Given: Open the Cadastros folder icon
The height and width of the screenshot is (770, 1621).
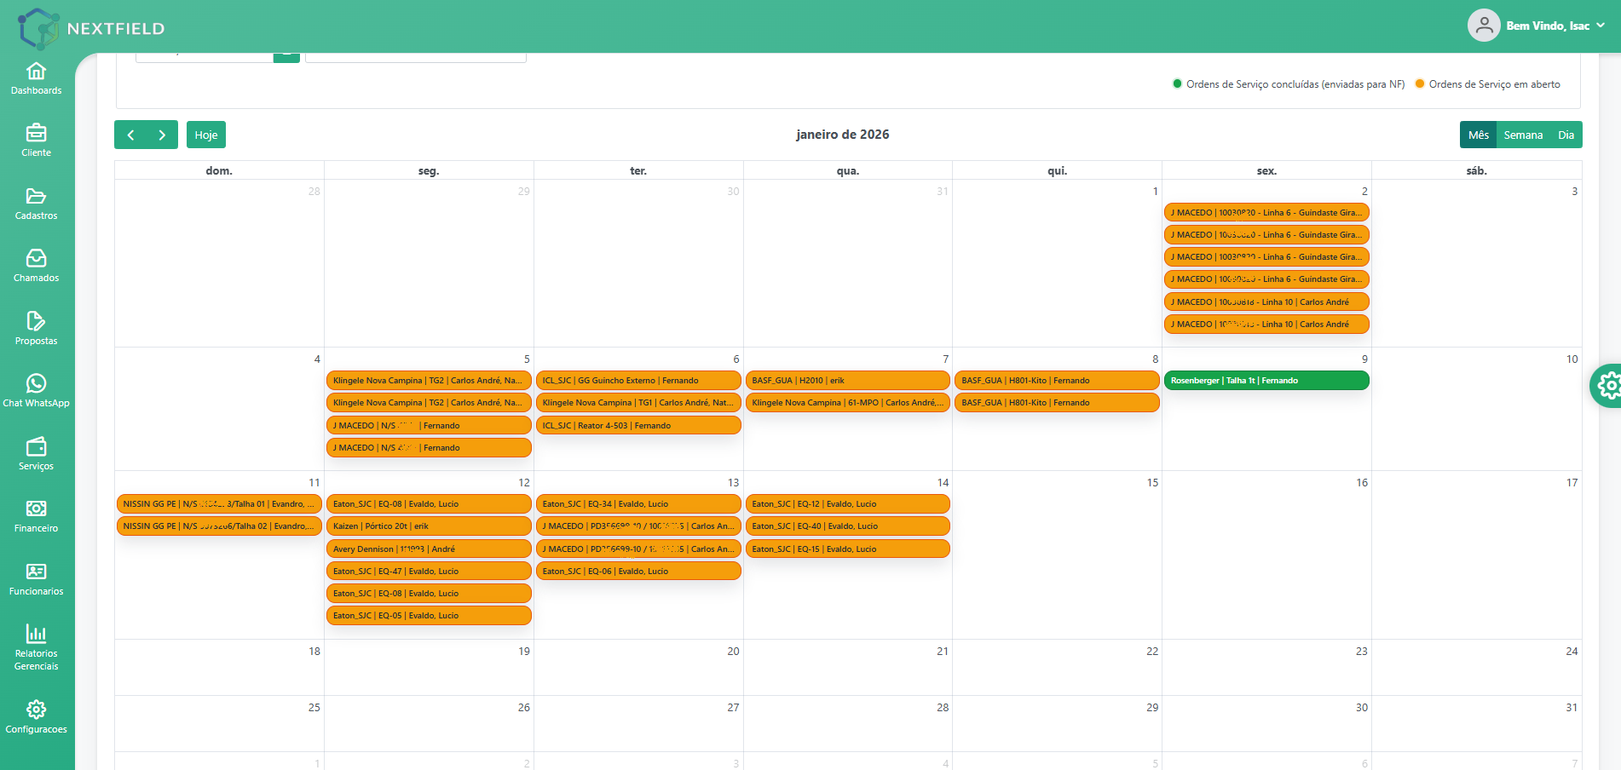Looking at the screenshot, I should (36, 196).
